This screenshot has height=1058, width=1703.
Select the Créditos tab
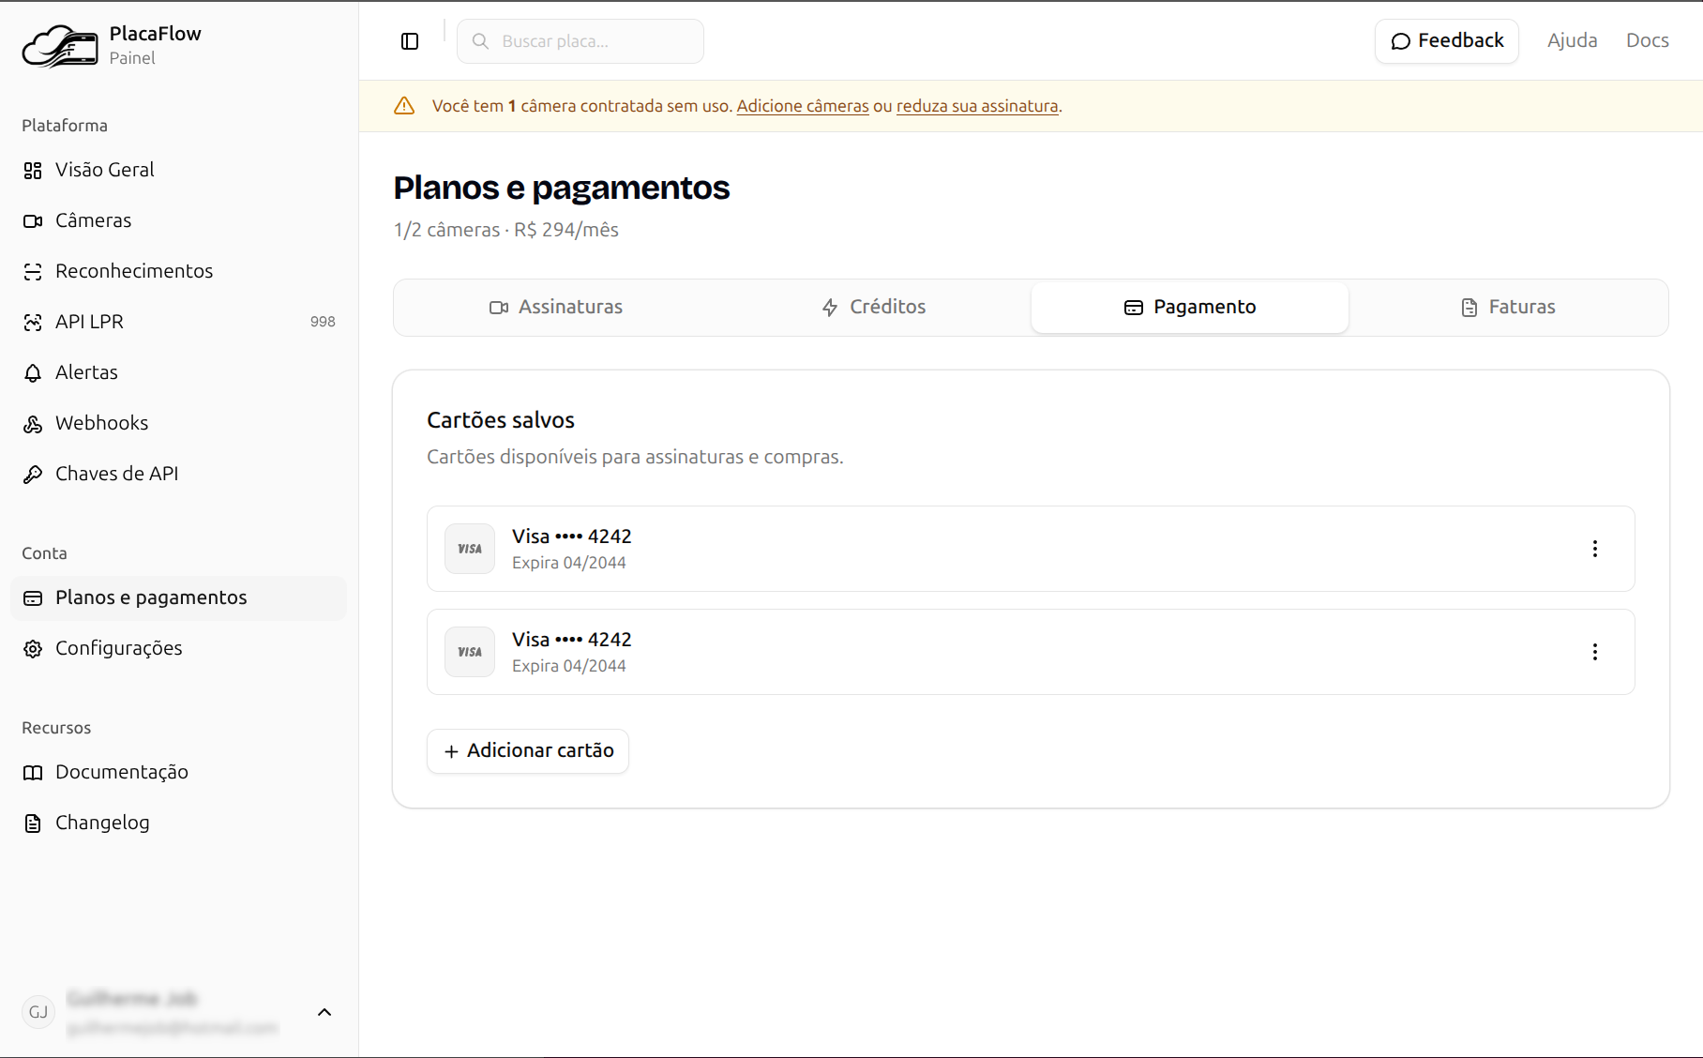click(873, 307)
